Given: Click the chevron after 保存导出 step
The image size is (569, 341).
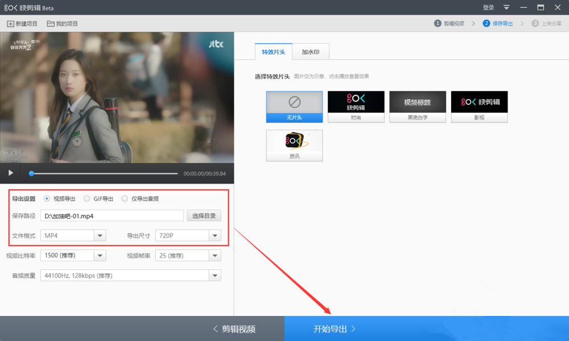Looking at the screenshot, I should point(522,23).
